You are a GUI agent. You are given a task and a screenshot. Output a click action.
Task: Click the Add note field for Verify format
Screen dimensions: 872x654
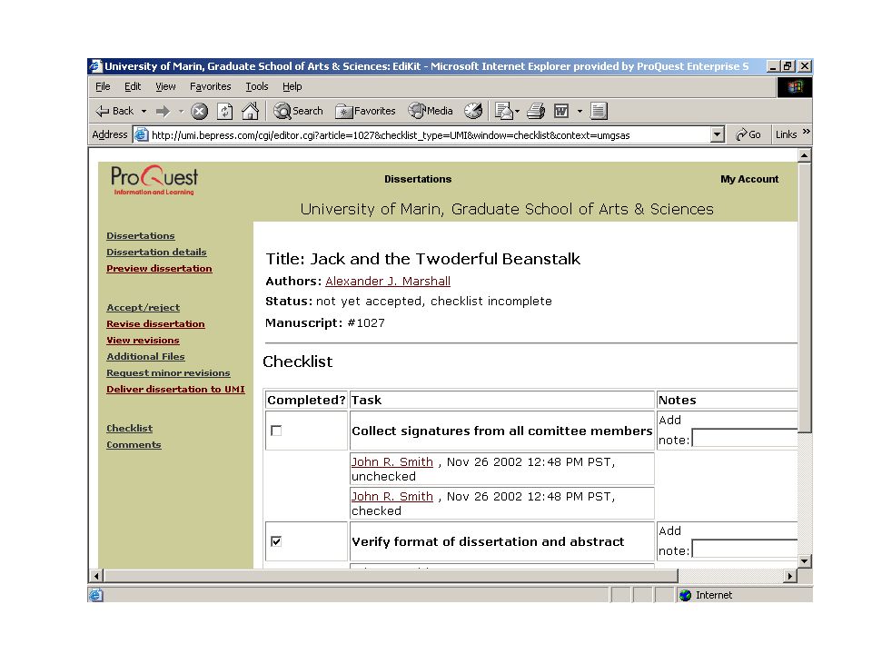745,549
